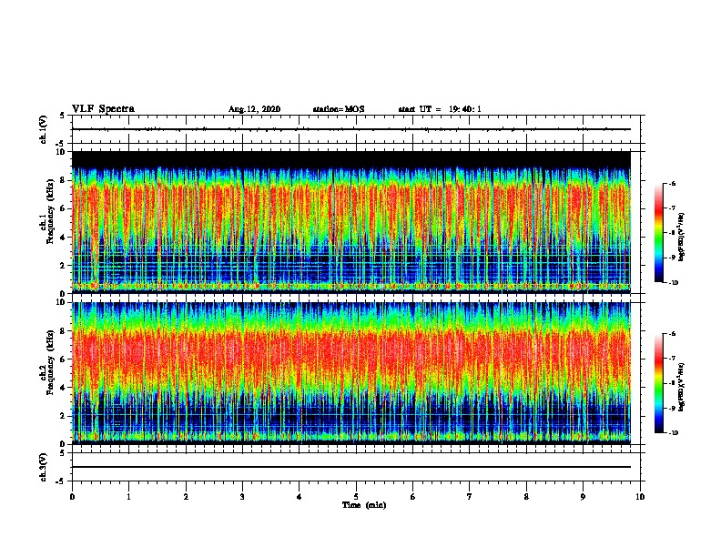Click the time axis tick label "7"
The height and width of the screenshot is (557, 721).
tap(470, 497)
